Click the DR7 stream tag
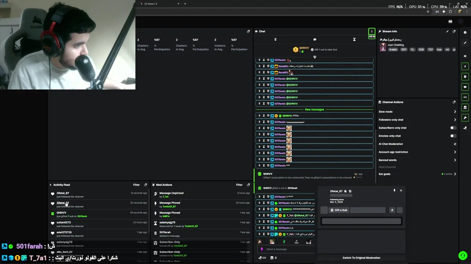The image size is (471, 264). [x=404, y=49]
